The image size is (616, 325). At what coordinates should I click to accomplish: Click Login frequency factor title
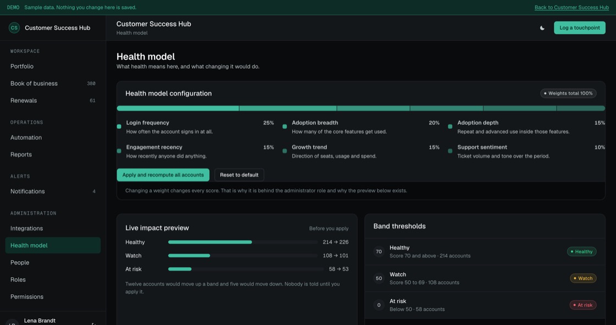[x=148, y=123]
